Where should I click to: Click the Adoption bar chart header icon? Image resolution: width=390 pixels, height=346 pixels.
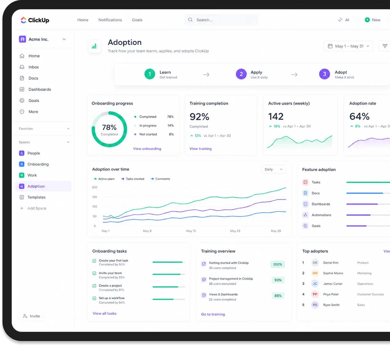pos(94,46)
